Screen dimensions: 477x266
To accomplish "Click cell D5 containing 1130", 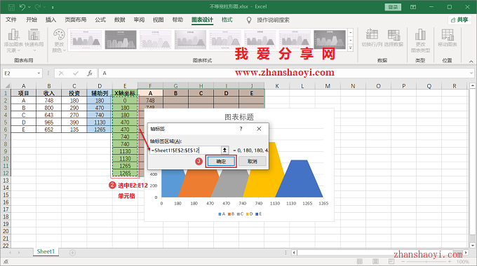I will [100, 122].
